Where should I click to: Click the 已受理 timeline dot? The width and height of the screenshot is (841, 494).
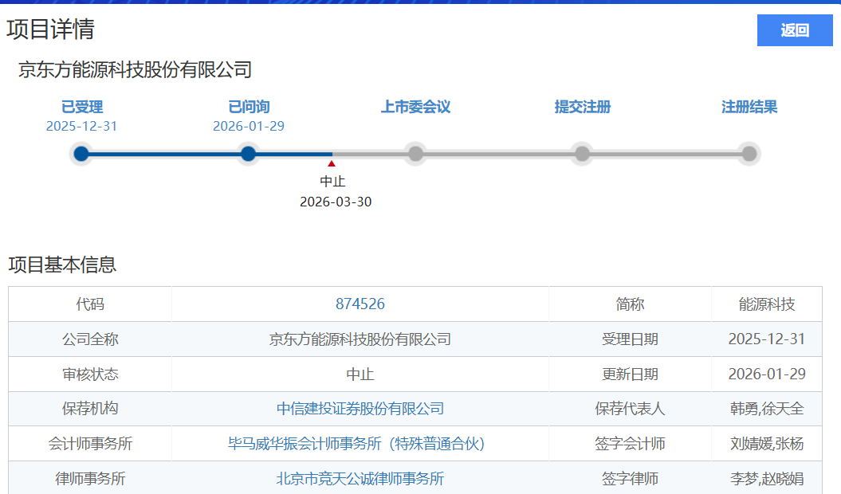[x=81, y=154]
